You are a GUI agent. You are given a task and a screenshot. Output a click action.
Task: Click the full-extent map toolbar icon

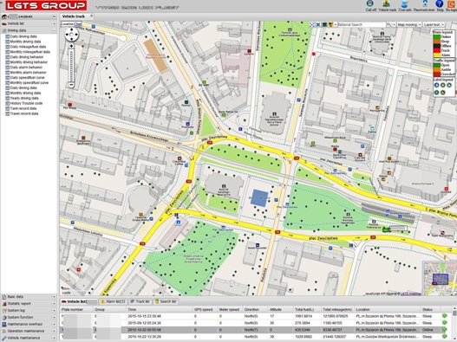click(x=312, y=25)
